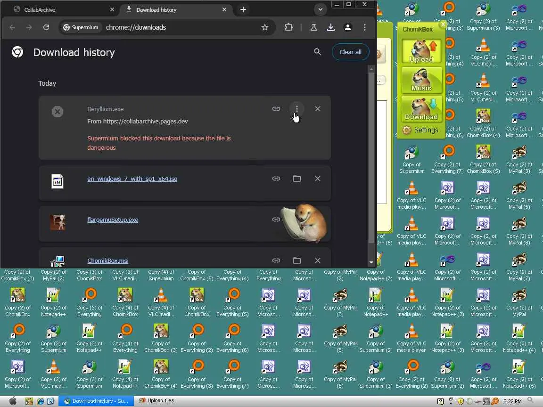Close the ChomikBox widget
The width and height of the screenshot is (543, 407).
(443, 24)
